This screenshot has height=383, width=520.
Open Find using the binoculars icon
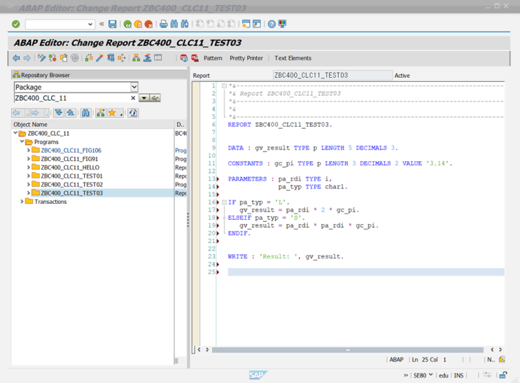pos(174,24)
